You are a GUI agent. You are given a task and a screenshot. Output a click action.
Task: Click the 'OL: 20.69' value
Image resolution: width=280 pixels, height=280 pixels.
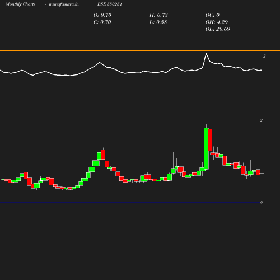(218, 29)
